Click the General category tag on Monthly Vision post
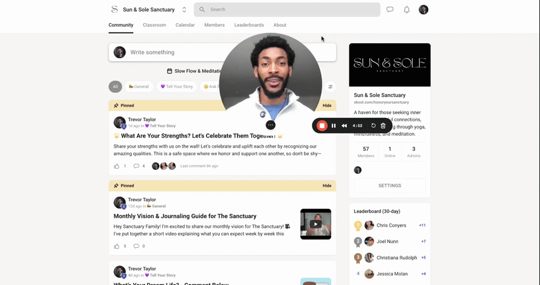 pyautogui.click(x=156, y=206)
